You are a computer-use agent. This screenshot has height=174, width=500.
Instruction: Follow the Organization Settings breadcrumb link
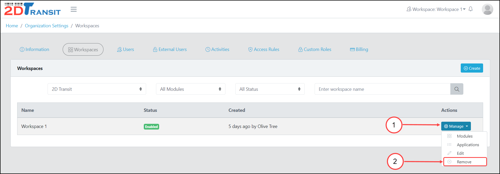pyautogui.click(x=47, y=26)
